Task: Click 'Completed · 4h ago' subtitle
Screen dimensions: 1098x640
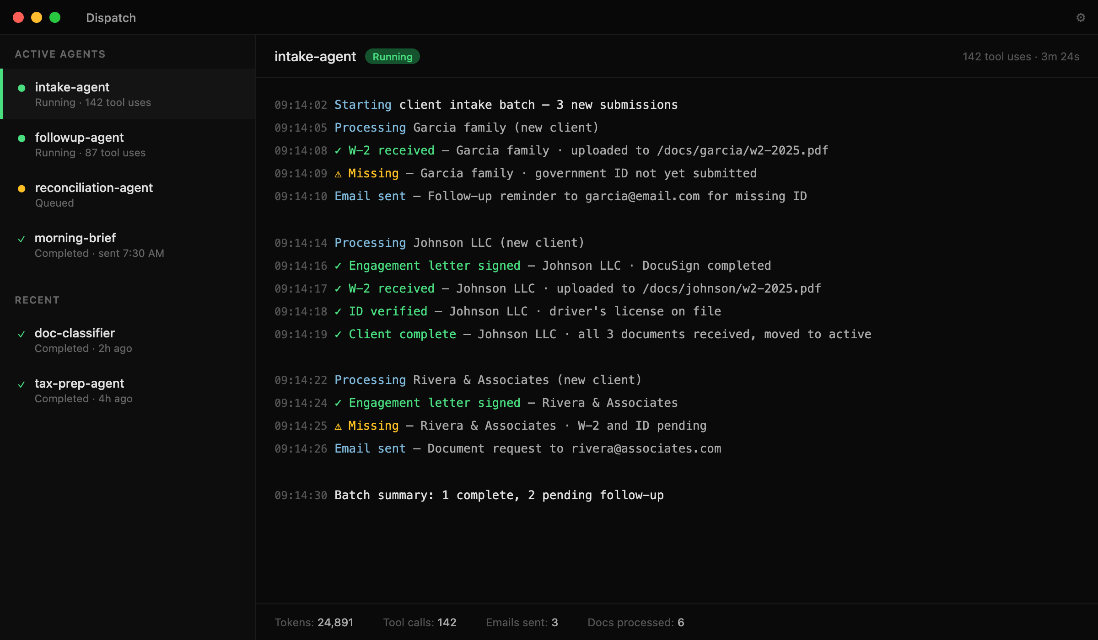Action: pos(83,399)
